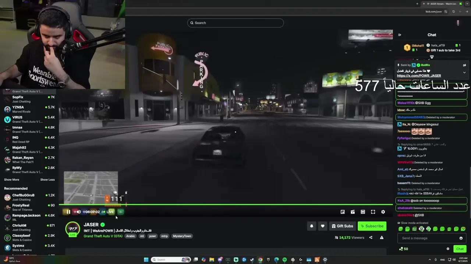Enter fullscreen on the video player
Image resolution: width=471 pixels, height=264 pixels.
373,212
